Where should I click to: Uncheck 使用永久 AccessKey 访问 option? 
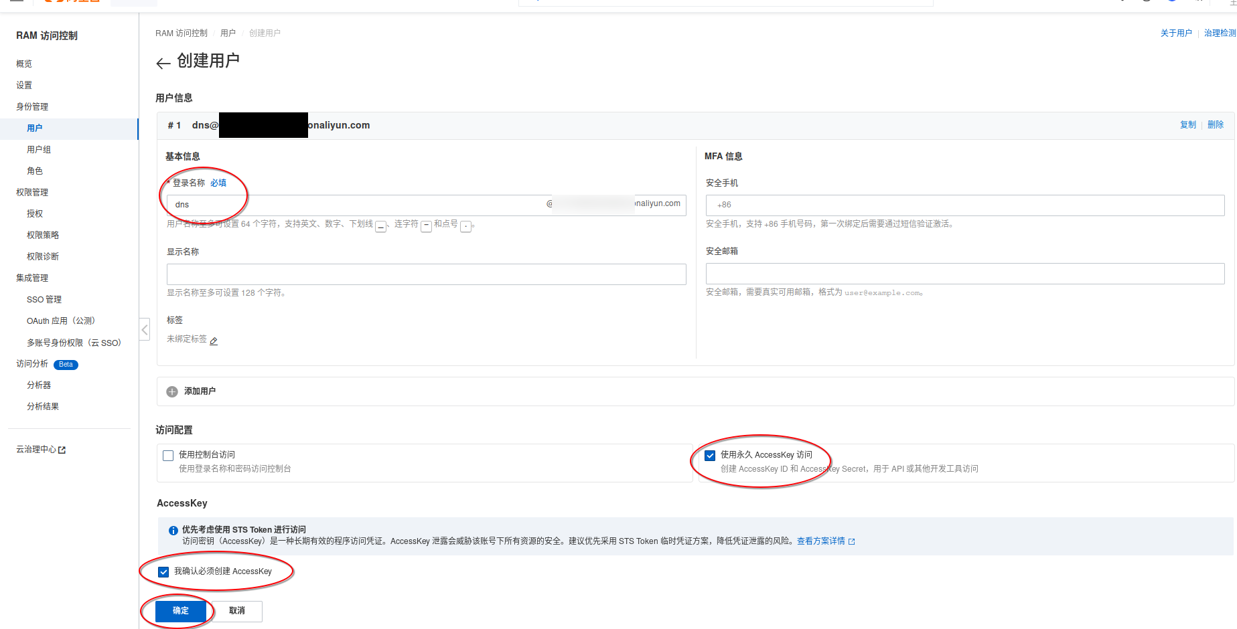tap(710, 456)
